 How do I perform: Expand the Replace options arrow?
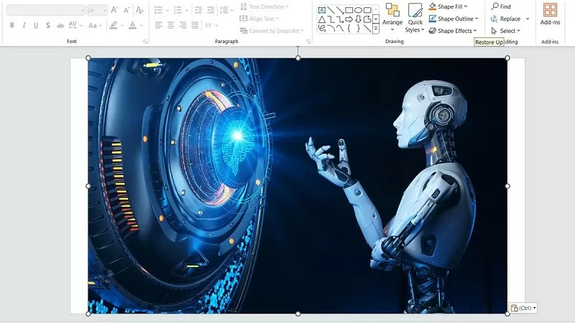[x=528, y=19]
